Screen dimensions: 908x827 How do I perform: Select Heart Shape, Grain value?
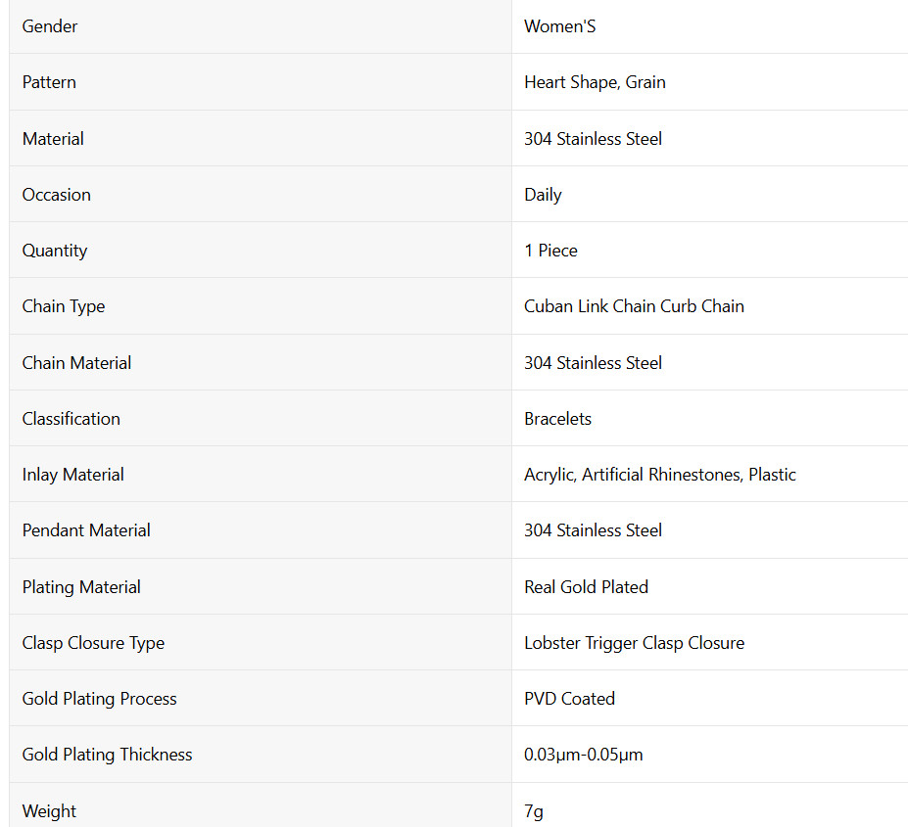point(595,82)
